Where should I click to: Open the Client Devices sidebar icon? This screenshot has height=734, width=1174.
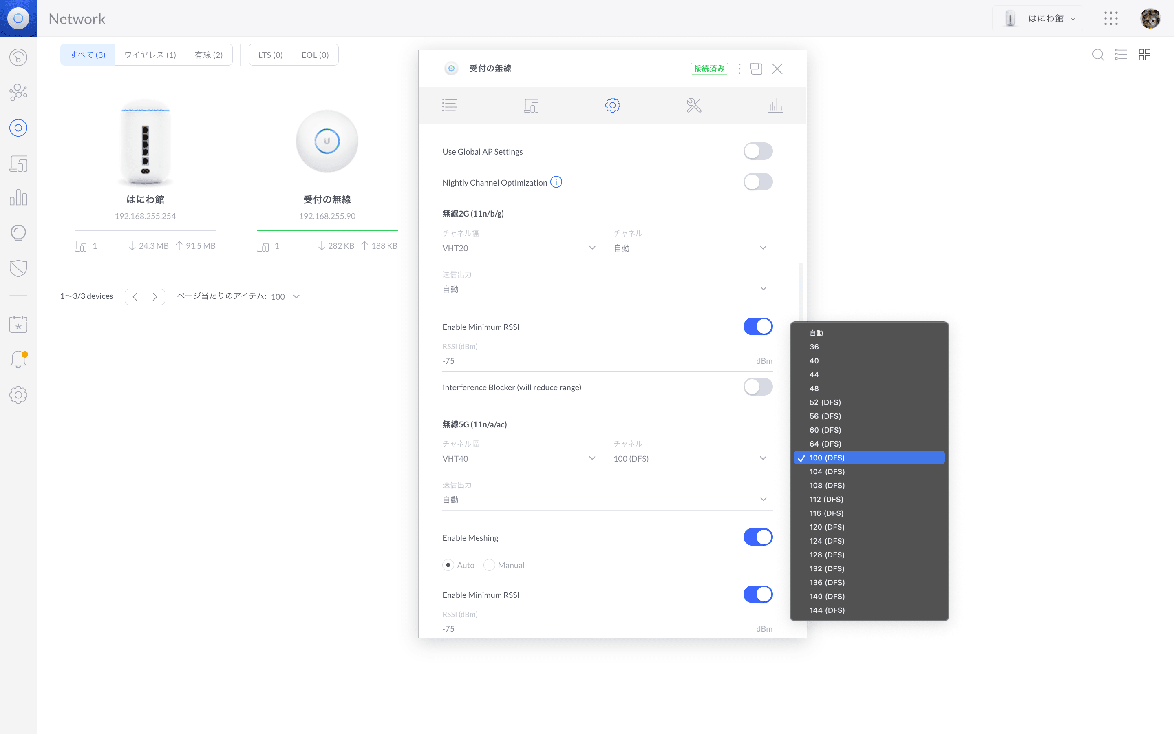(18, 164)
